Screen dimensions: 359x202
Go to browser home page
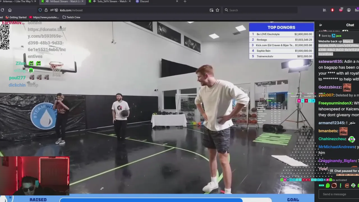pos(10,10)
